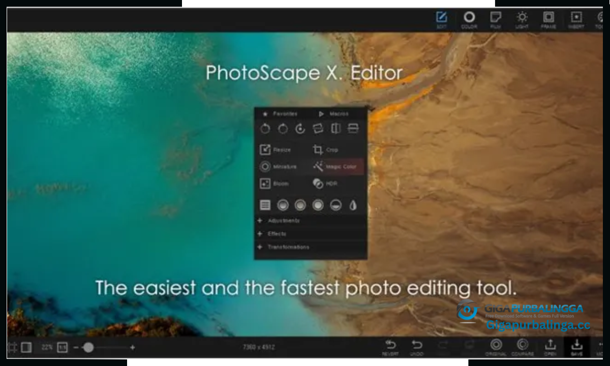Rotate image clockwise (second rotate icon)
Image resolution: width=610 pixels, height=366 pixels.
[283, 129]
